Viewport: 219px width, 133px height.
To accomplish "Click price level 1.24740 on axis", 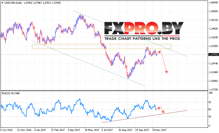I will click(x=213, y=63).
